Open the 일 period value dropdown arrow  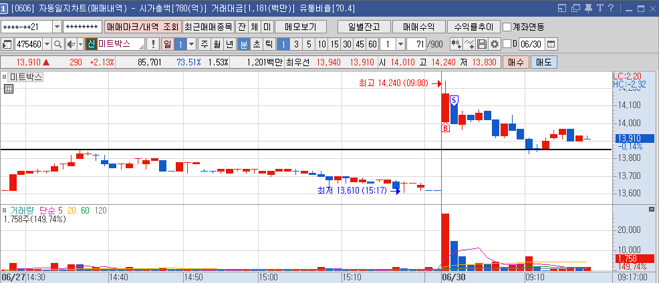(191, 44)
